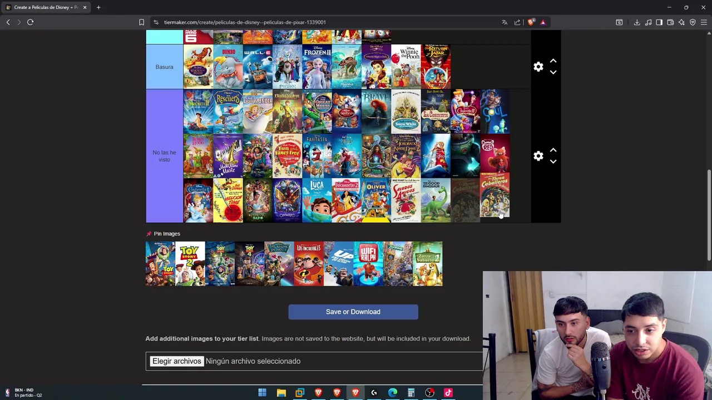Image resolution: width=712 pixels, height=400 pixels.
Task: Open settings gear for No las he visto tier
Action: click(x=538, y=156)
